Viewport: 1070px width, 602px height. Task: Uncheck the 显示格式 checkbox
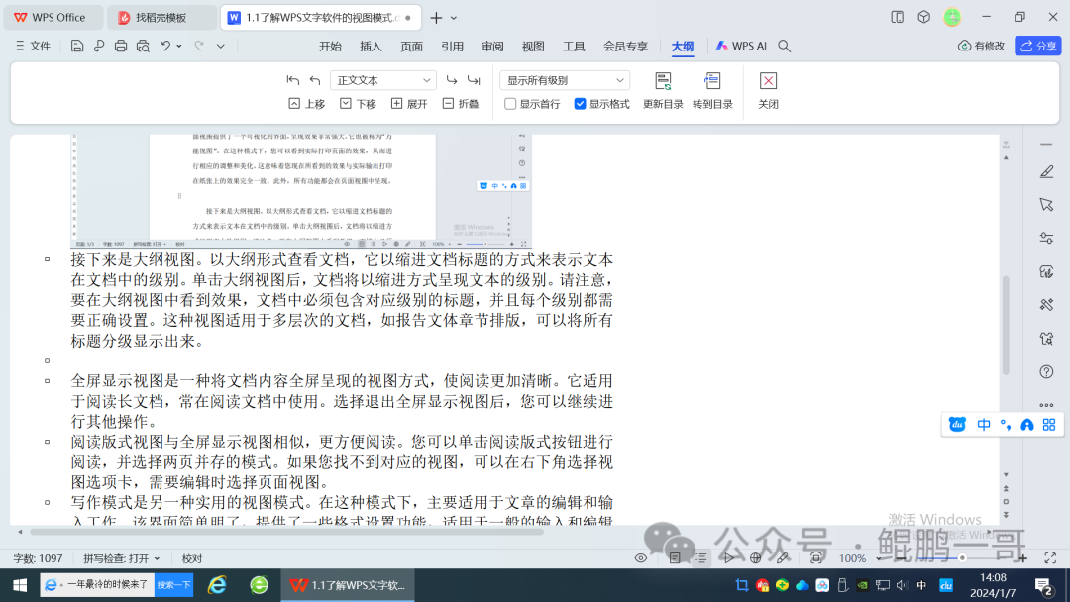[x=580, y=104]
